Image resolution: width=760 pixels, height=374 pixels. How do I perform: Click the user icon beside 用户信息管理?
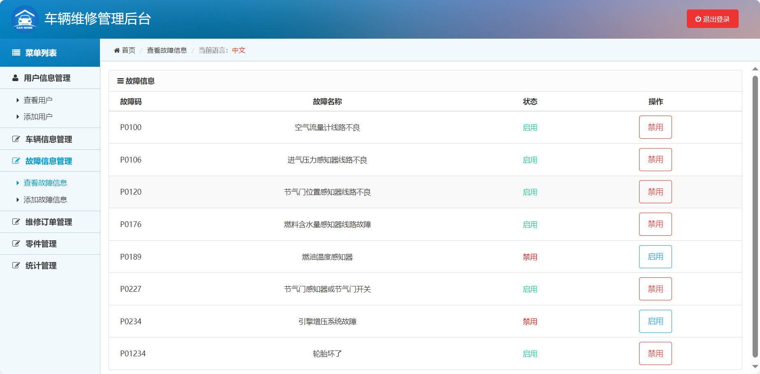click(15, 78)
